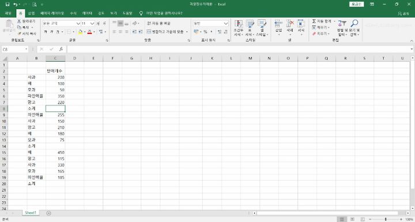Switch to the 데이터 Data tab

pyautogui.click(x=87, y=13)
